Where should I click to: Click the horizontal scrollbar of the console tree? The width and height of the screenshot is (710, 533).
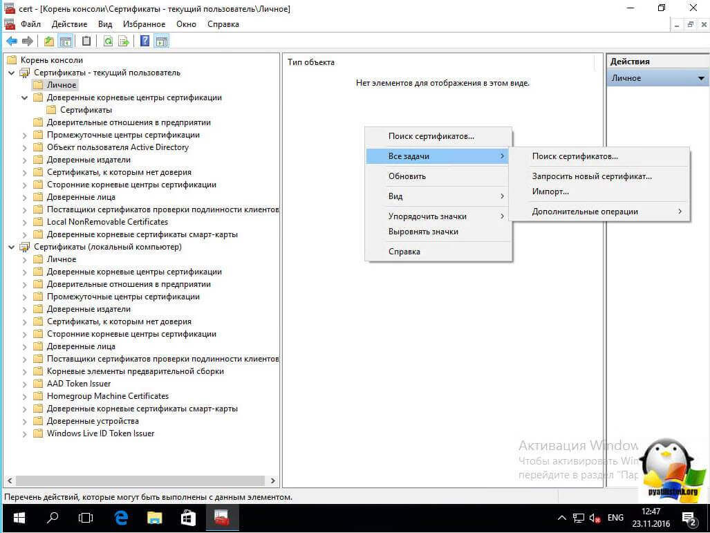138,480
